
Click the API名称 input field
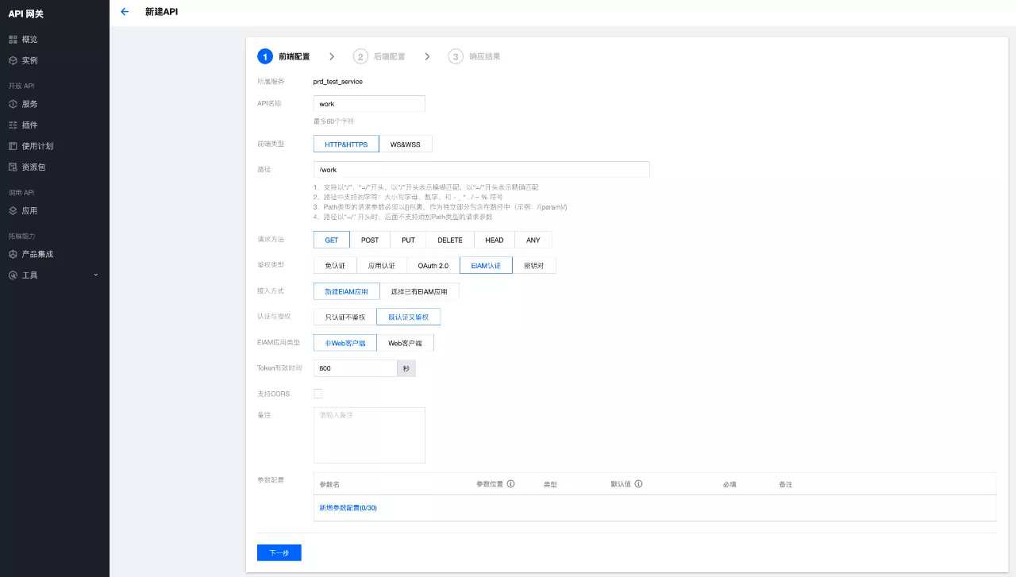pyautogui.click(x=369, y=104)
